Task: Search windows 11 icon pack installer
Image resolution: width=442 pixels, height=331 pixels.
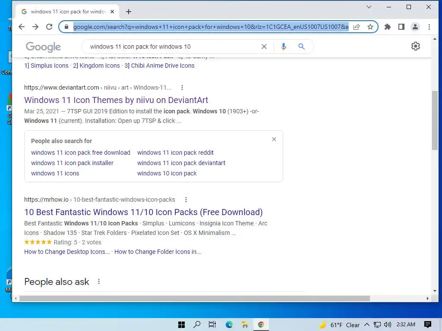Action: [72, 163]
